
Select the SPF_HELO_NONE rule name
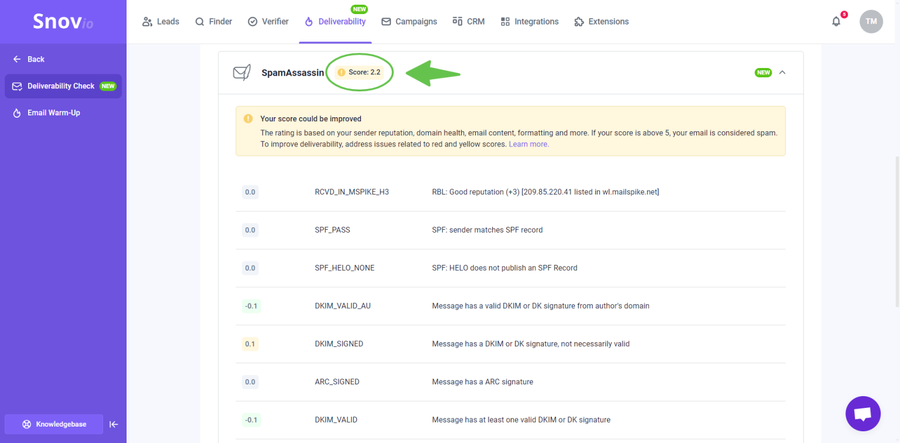pos(345,268)
